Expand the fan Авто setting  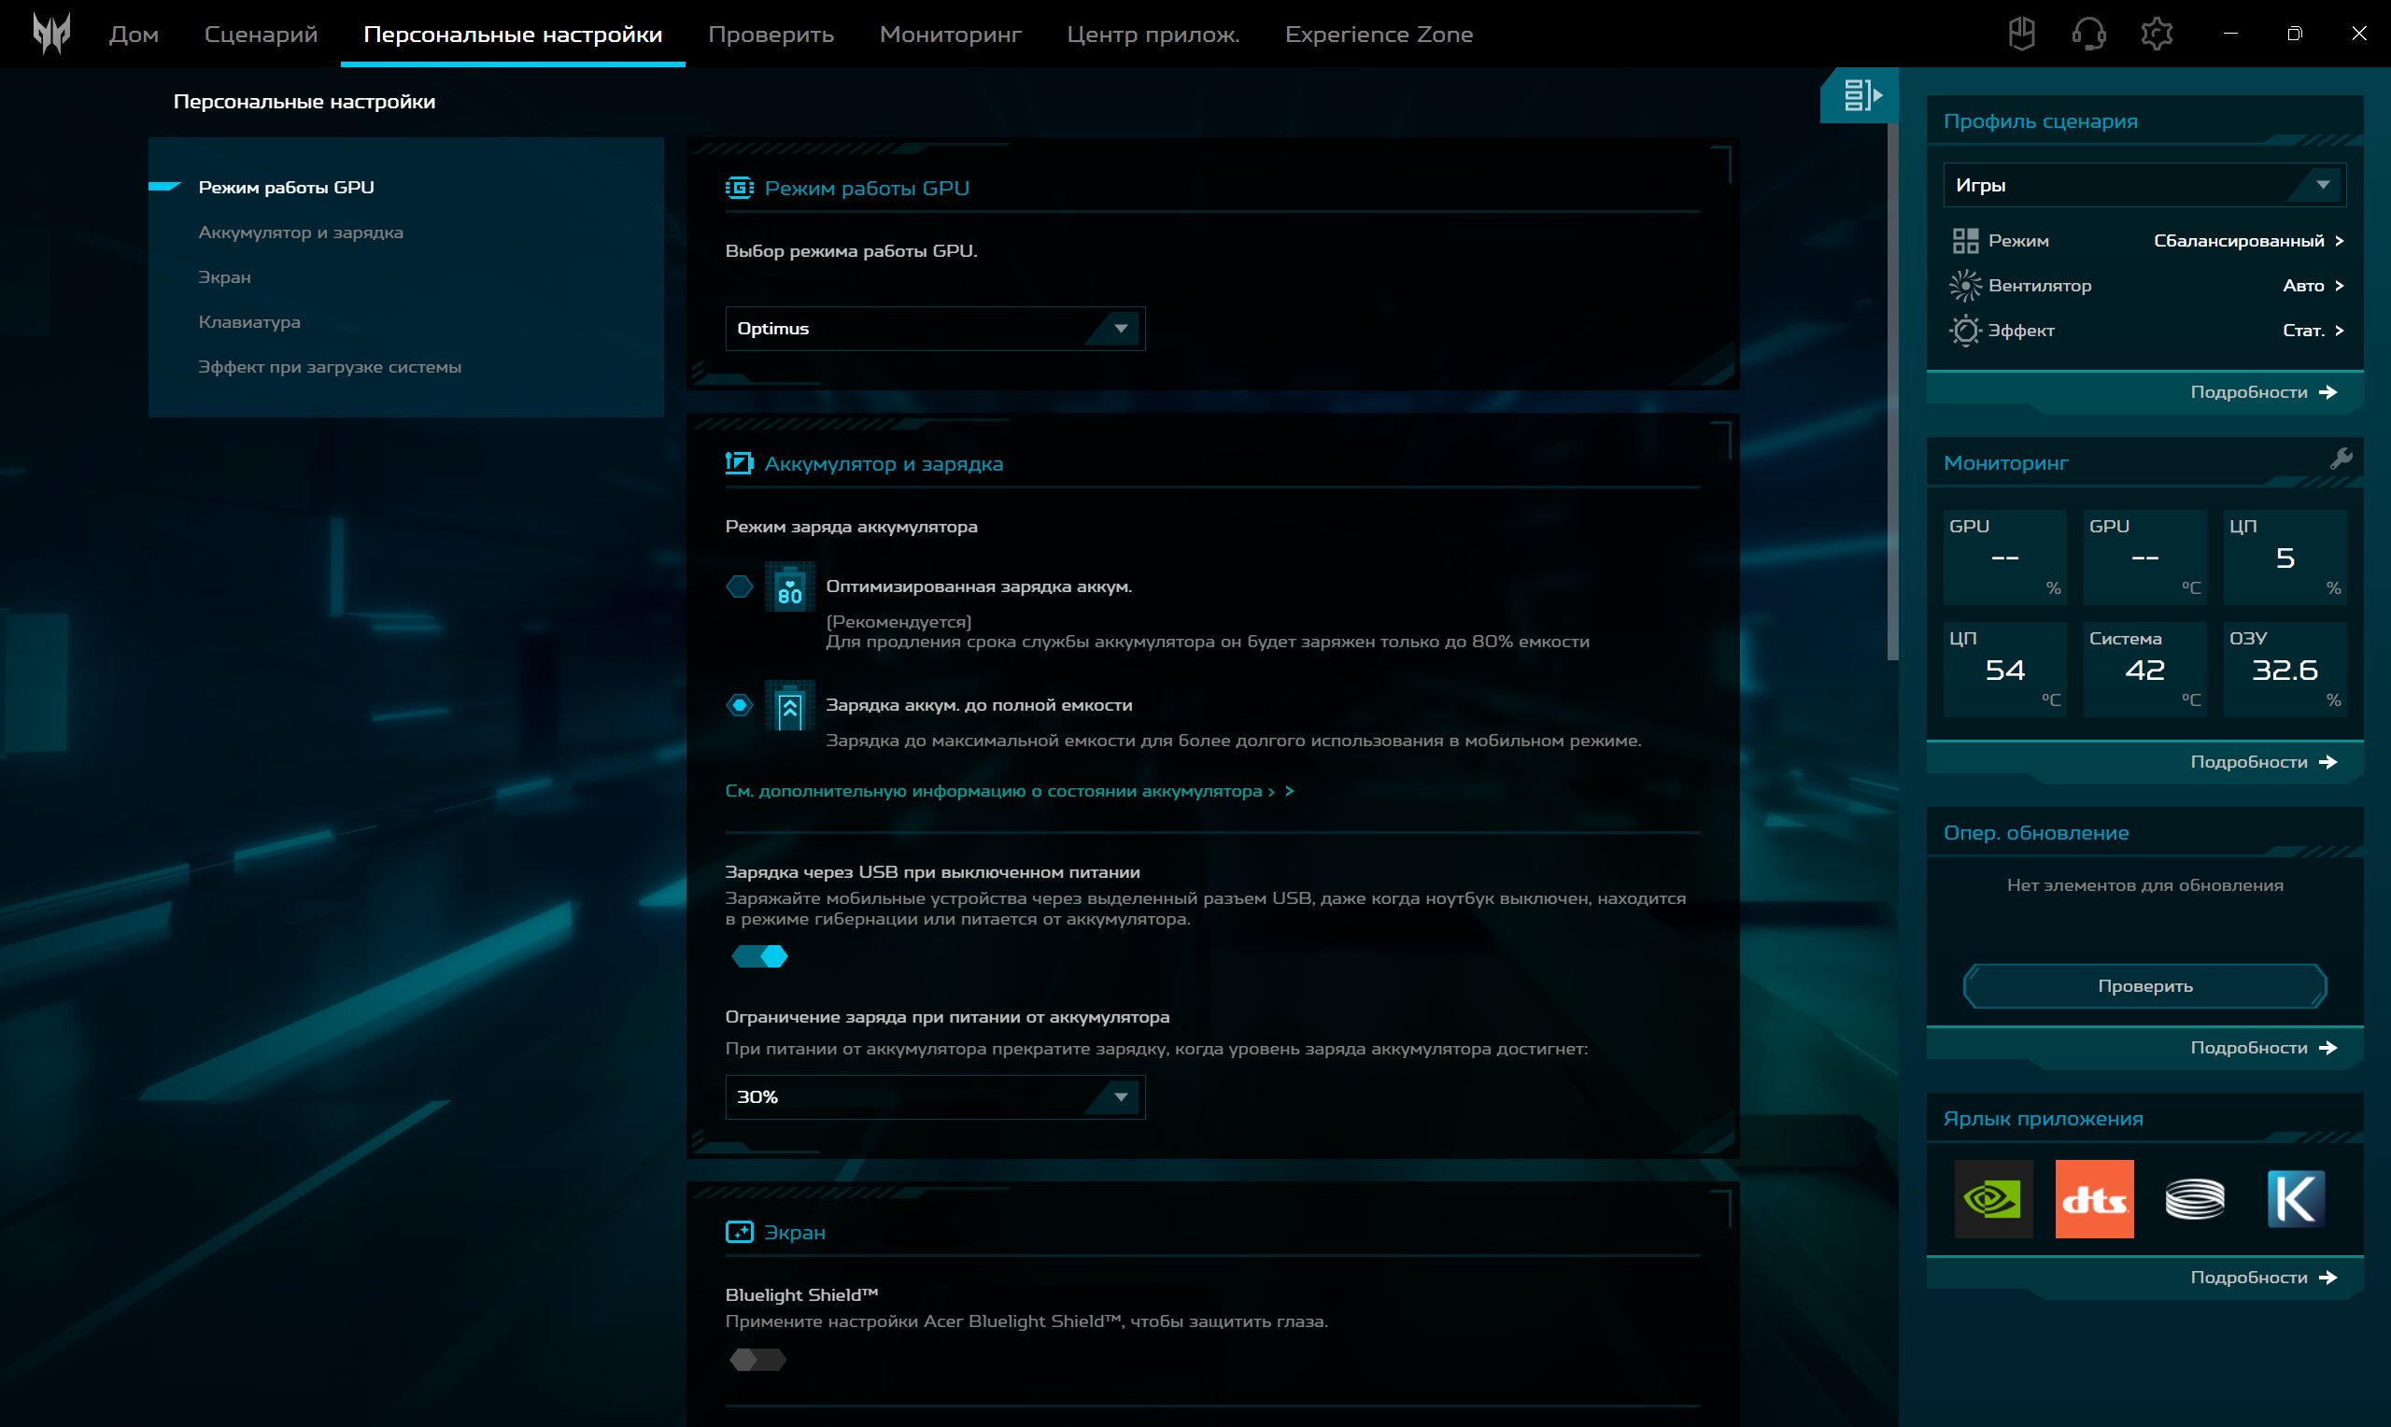pyautogui.click(x=2313, y=286)
